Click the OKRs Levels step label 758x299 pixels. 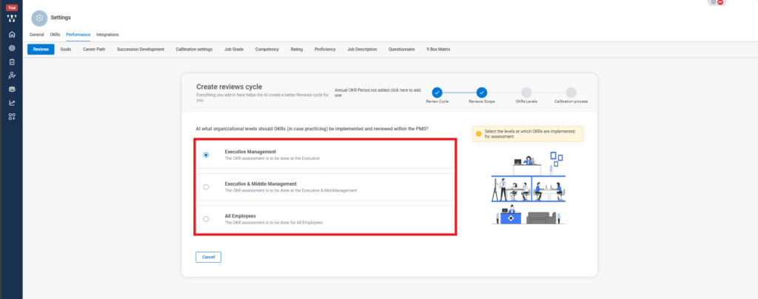(x=526, y=102)
